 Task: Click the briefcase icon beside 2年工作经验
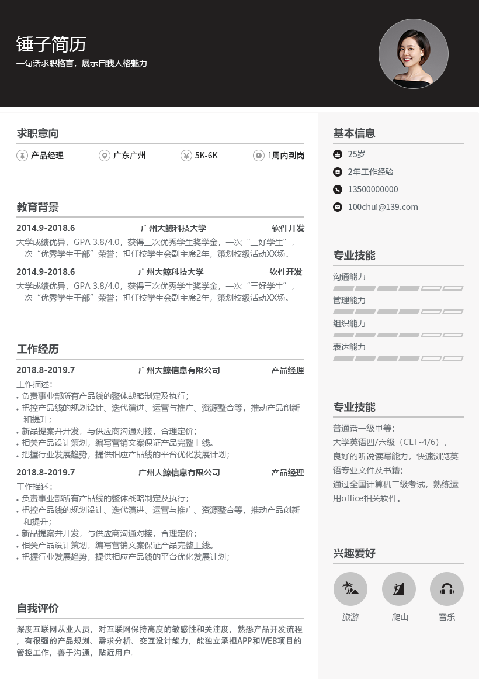tap(338, 172)
